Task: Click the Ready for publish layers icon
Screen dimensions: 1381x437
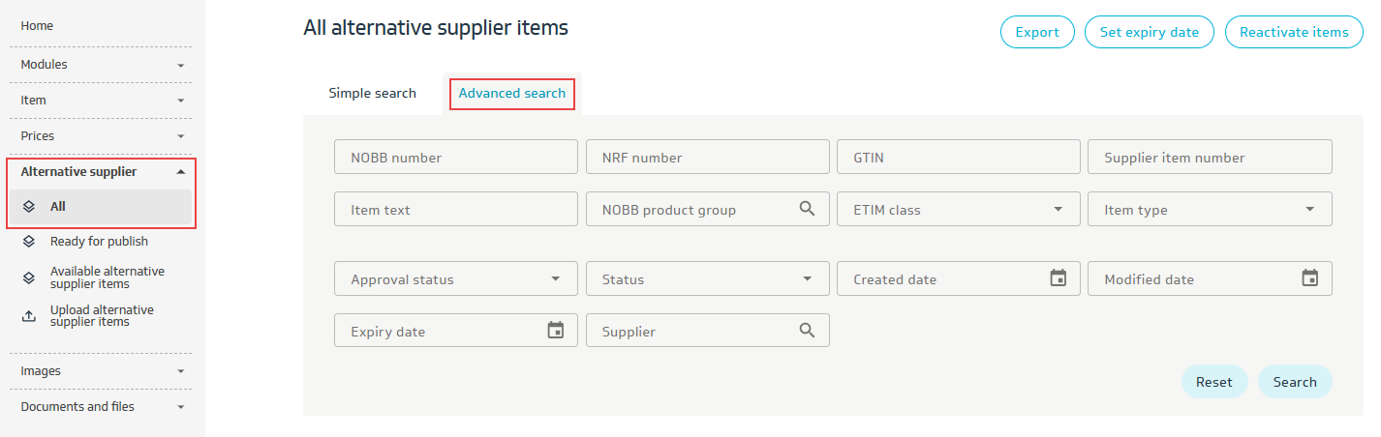Action: pos(29,242)
